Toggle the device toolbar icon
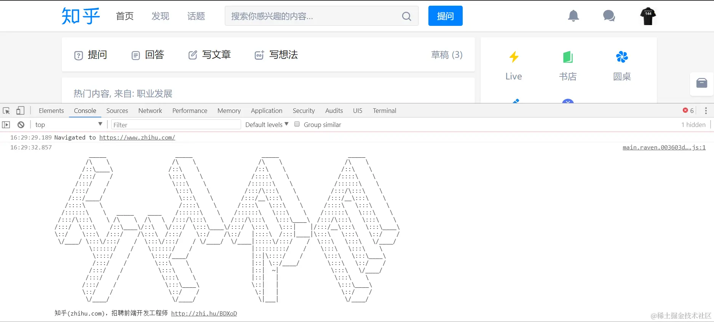The height and width of the screenshot is (322, 714). 20,111
